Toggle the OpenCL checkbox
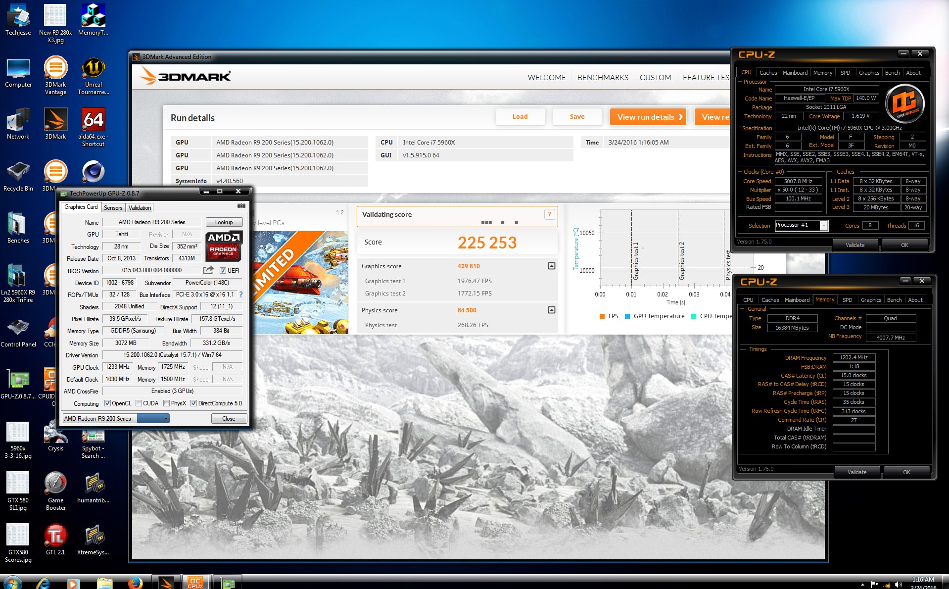This screenshot has width=949, height=589. tap(107, 403)
